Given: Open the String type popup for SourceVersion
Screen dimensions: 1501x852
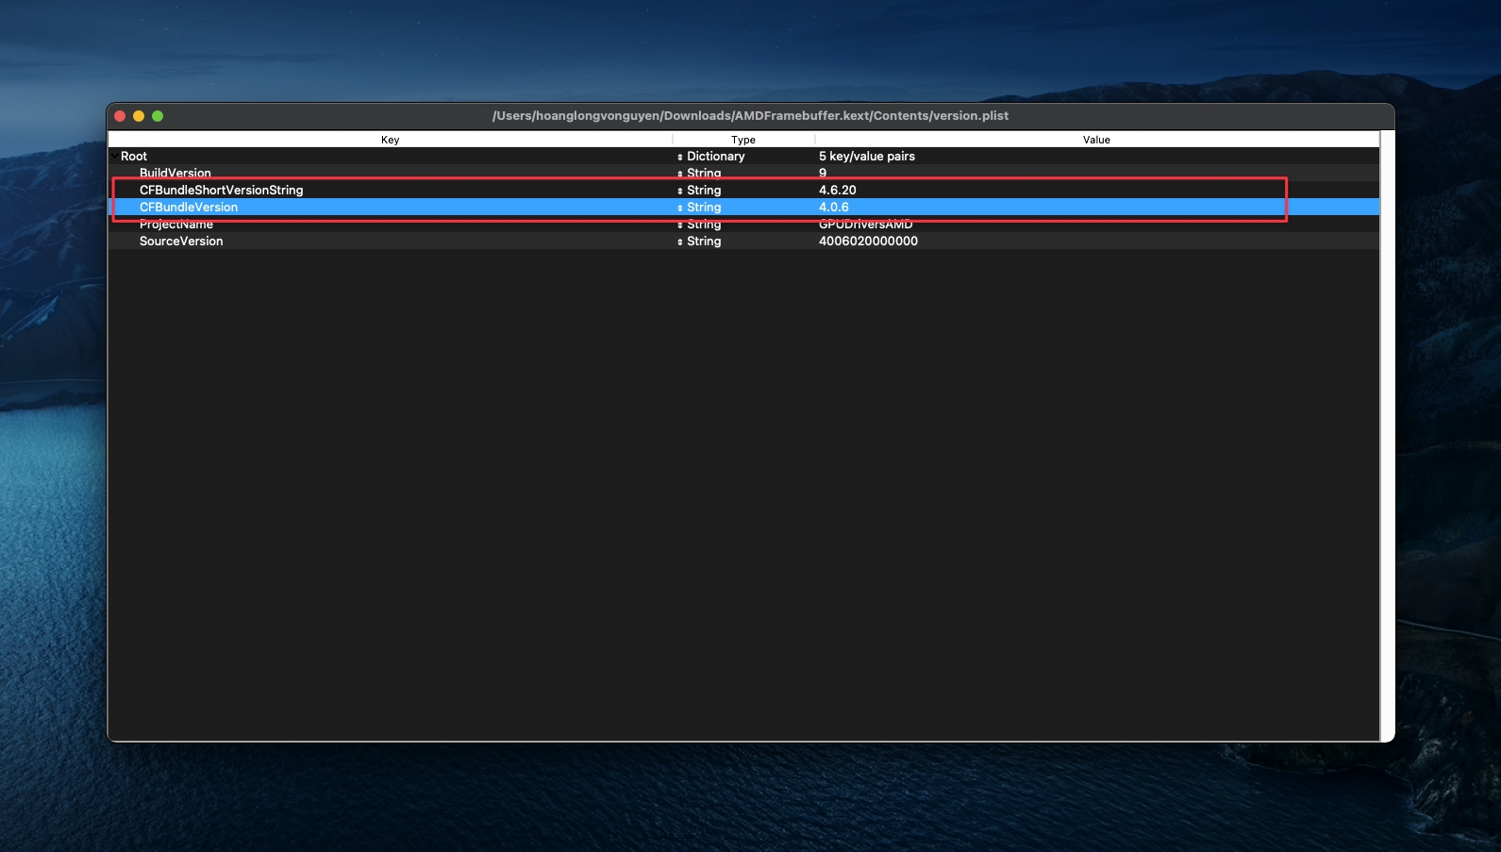Looking at the screenshot, I should [x=680, y=242].
